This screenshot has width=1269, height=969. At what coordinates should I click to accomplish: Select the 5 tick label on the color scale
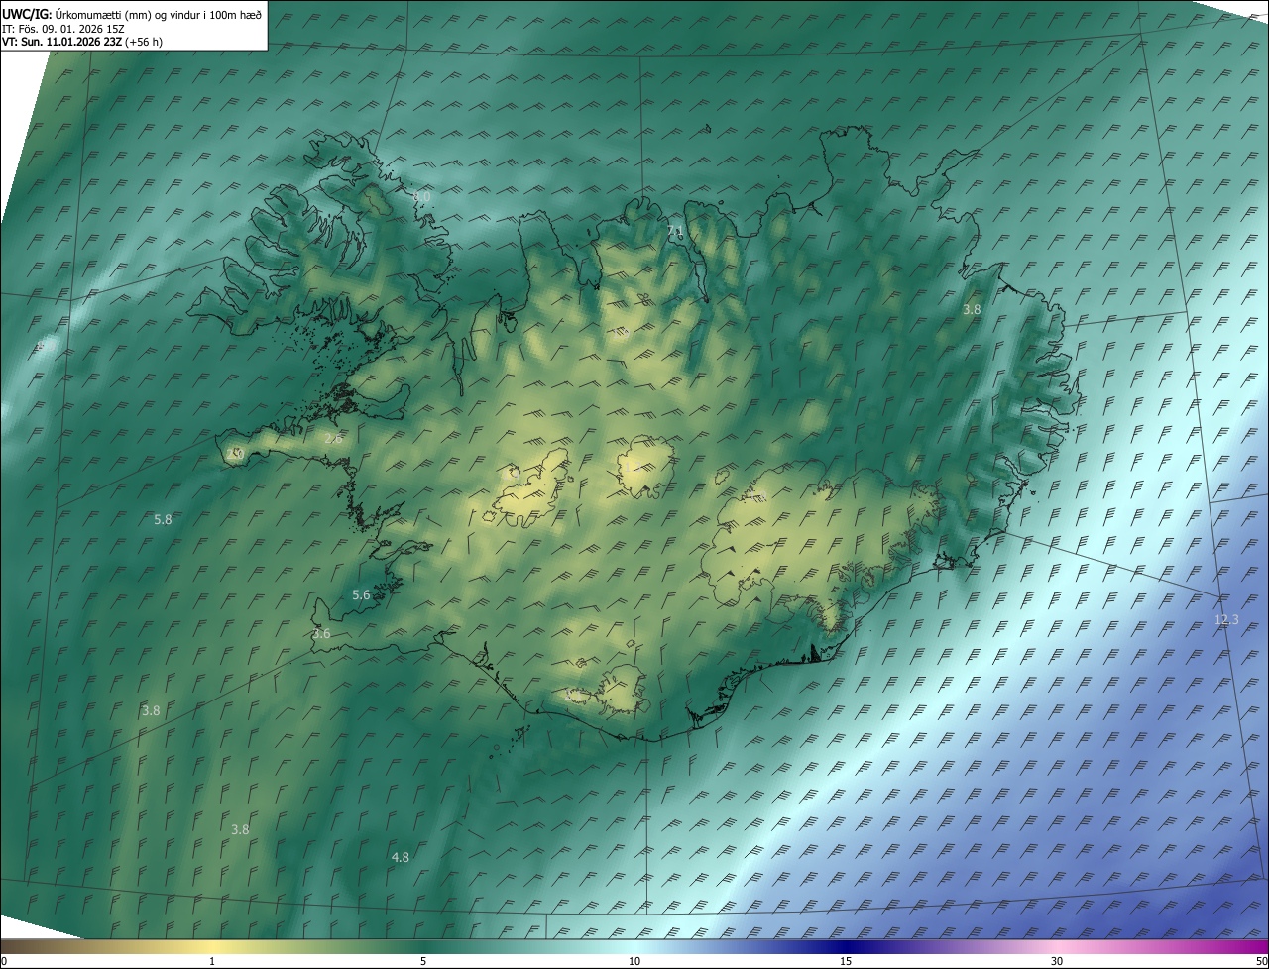[423, 961]
